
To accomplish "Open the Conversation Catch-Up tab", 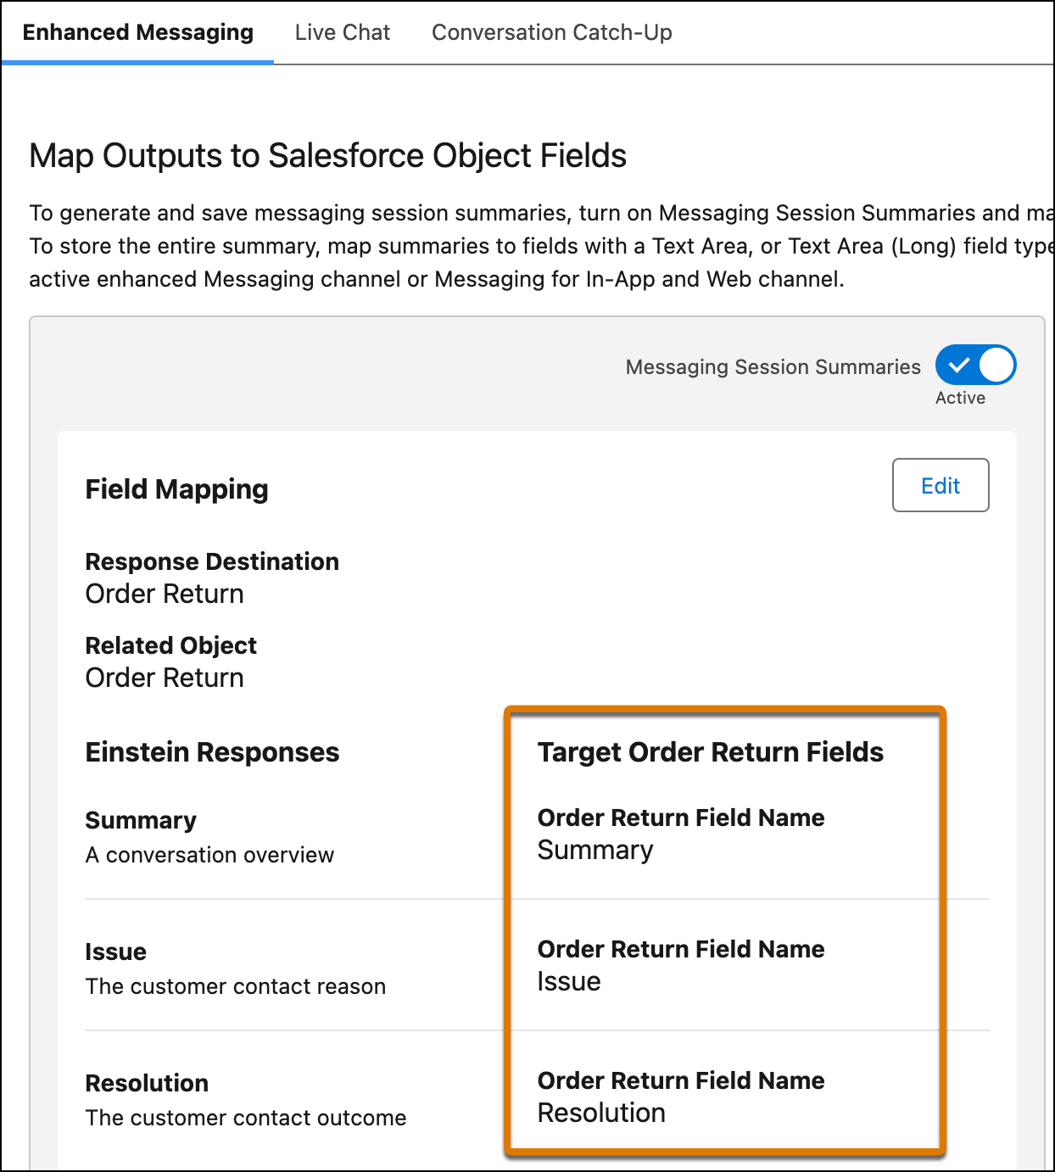I will [x=551, y=32].
